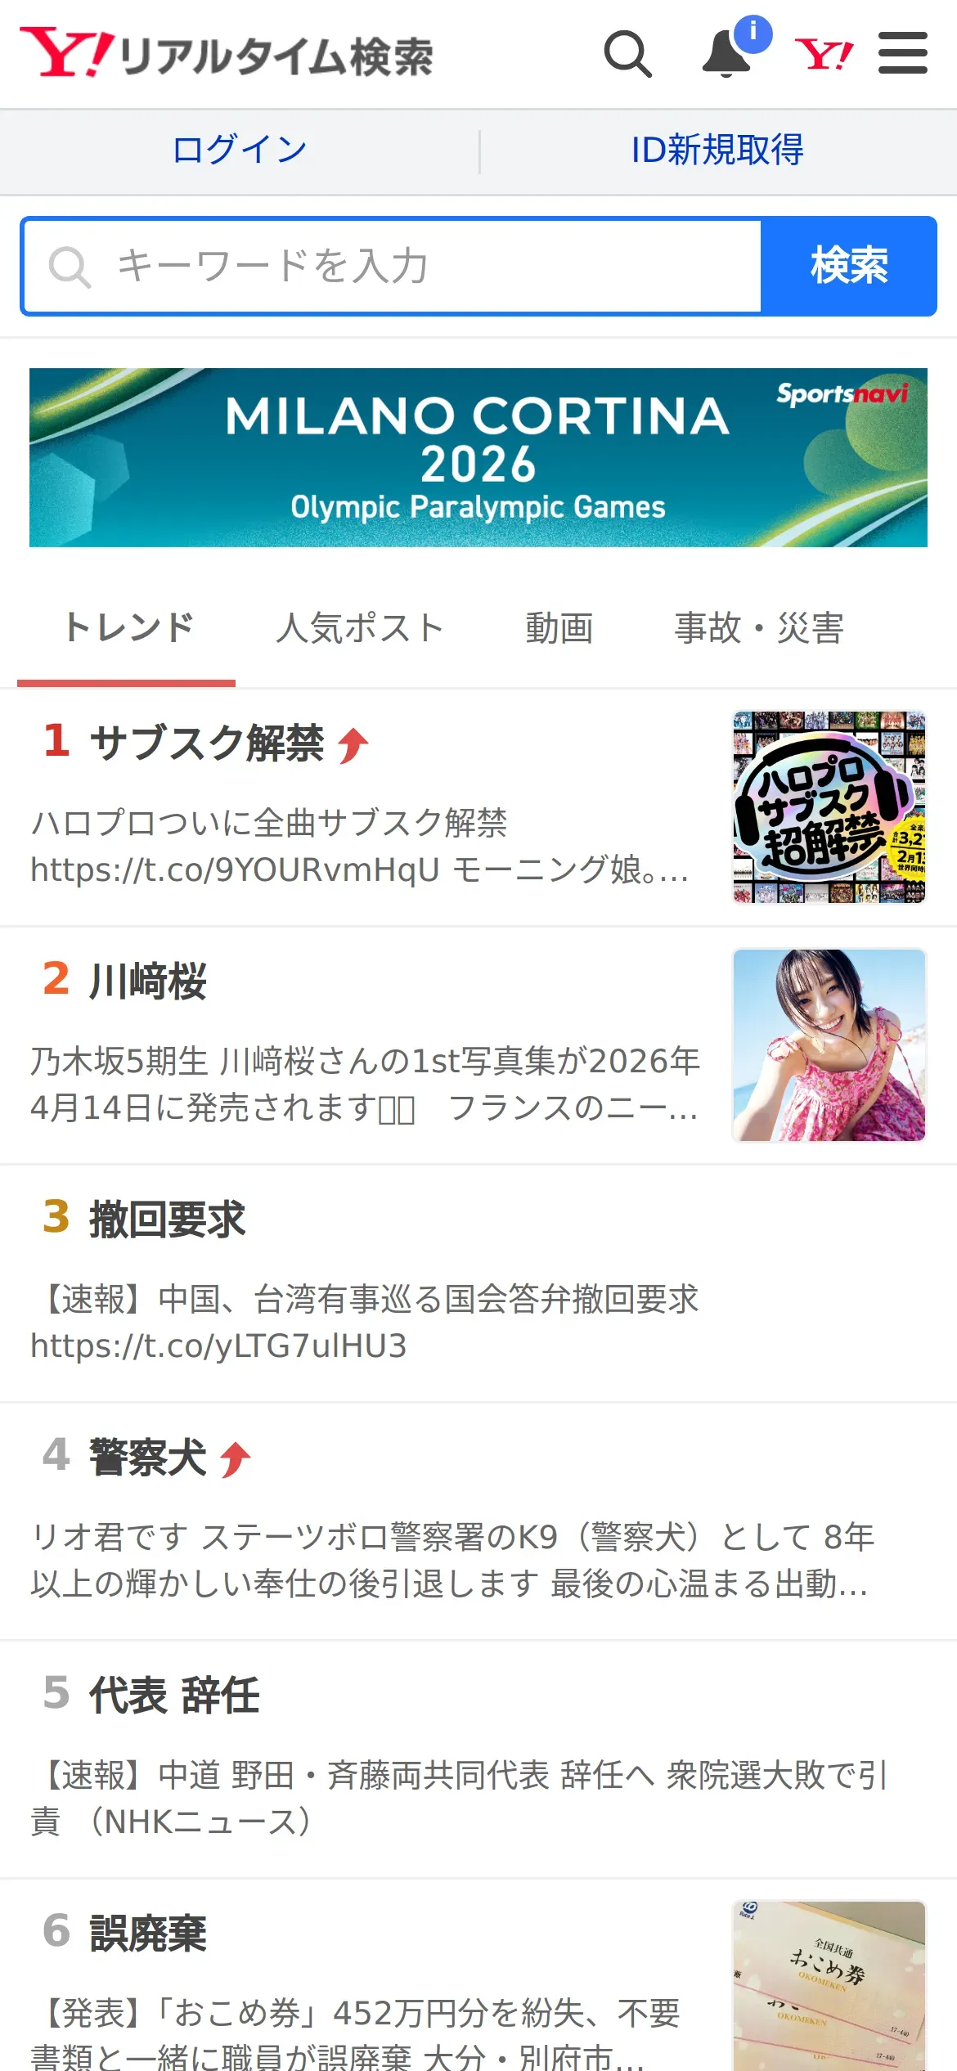Click the Yahoo! リアルタイム検索 logo
The image size is (957, 2071).
[227, 53]
